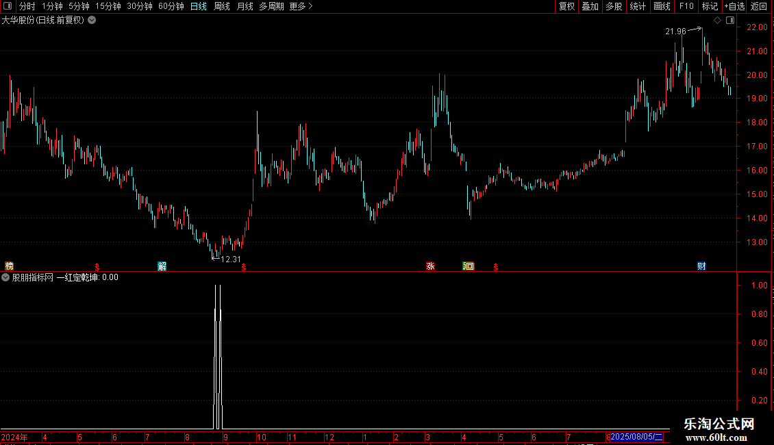Viewport: 774px width, 445px height.
Task: Click the 22.00 price axis label
Action: click(757, 27)
